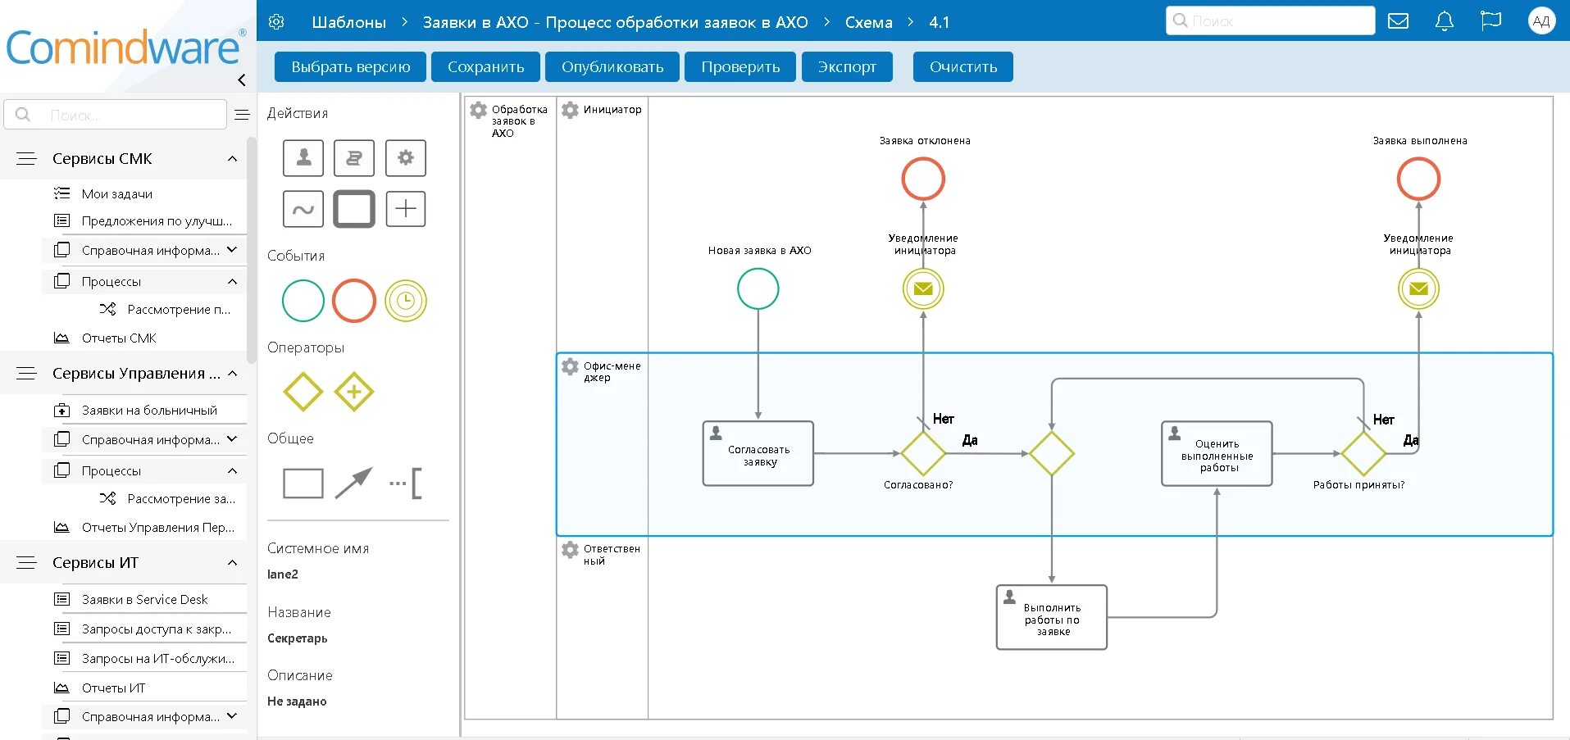Select the plus embedded subprocess palette icon
The height and width of the screenshot is (740, 1570).
(x=406, y=209)
